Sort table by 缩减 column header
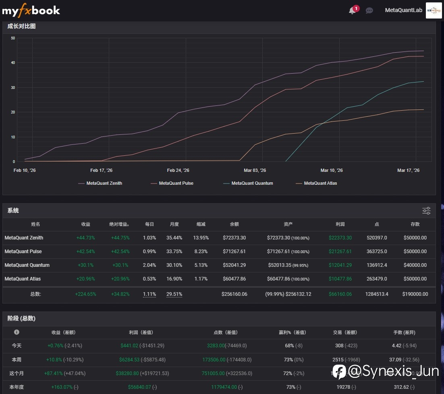Screen dimensions: 444x394 tap(201, 224)
